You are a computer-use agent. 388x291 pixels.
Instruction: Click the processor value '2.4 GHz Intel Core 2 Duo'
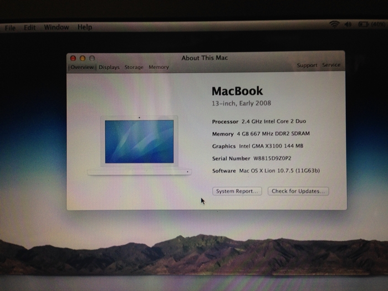click(274, 121)
